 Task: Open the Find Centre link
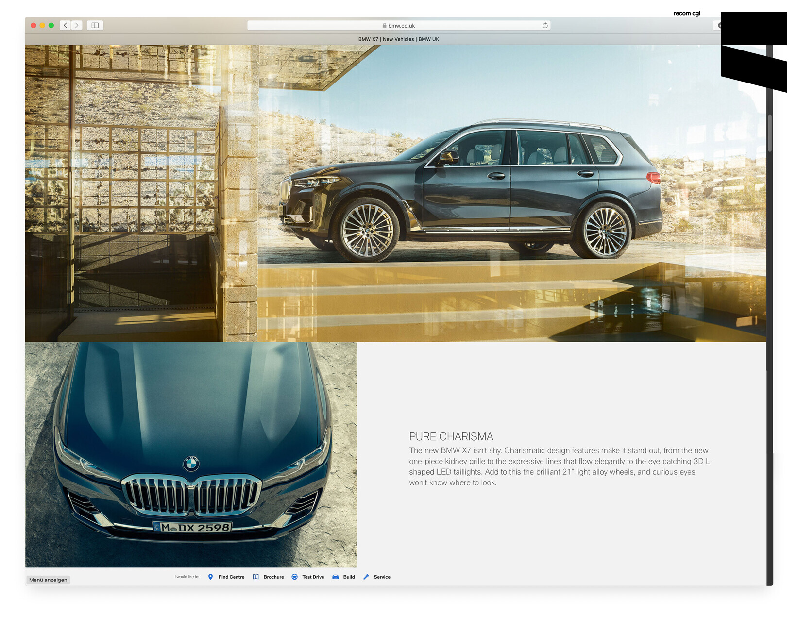point(231,577)
